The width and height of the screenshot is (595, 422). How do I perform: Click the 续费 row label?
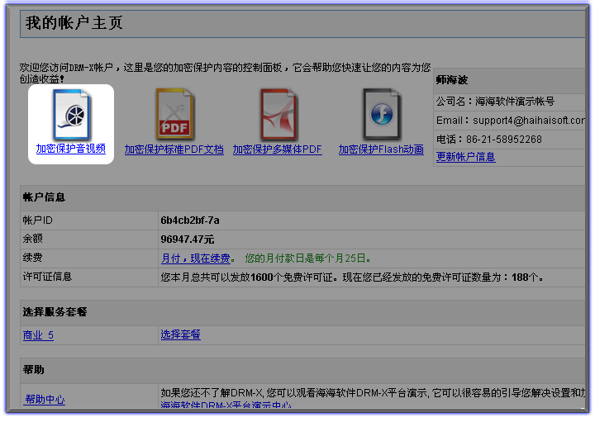click(32, 258)
